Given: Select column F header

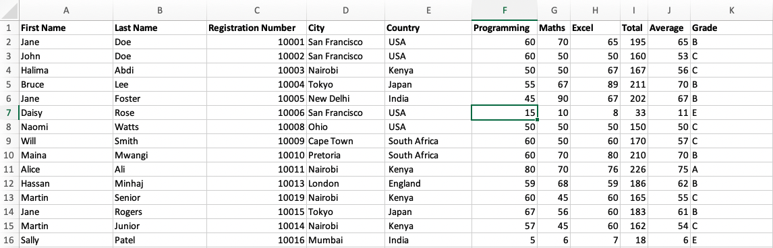Looking at the screenshot, I should pyautogui.click(x=505, y=10).
